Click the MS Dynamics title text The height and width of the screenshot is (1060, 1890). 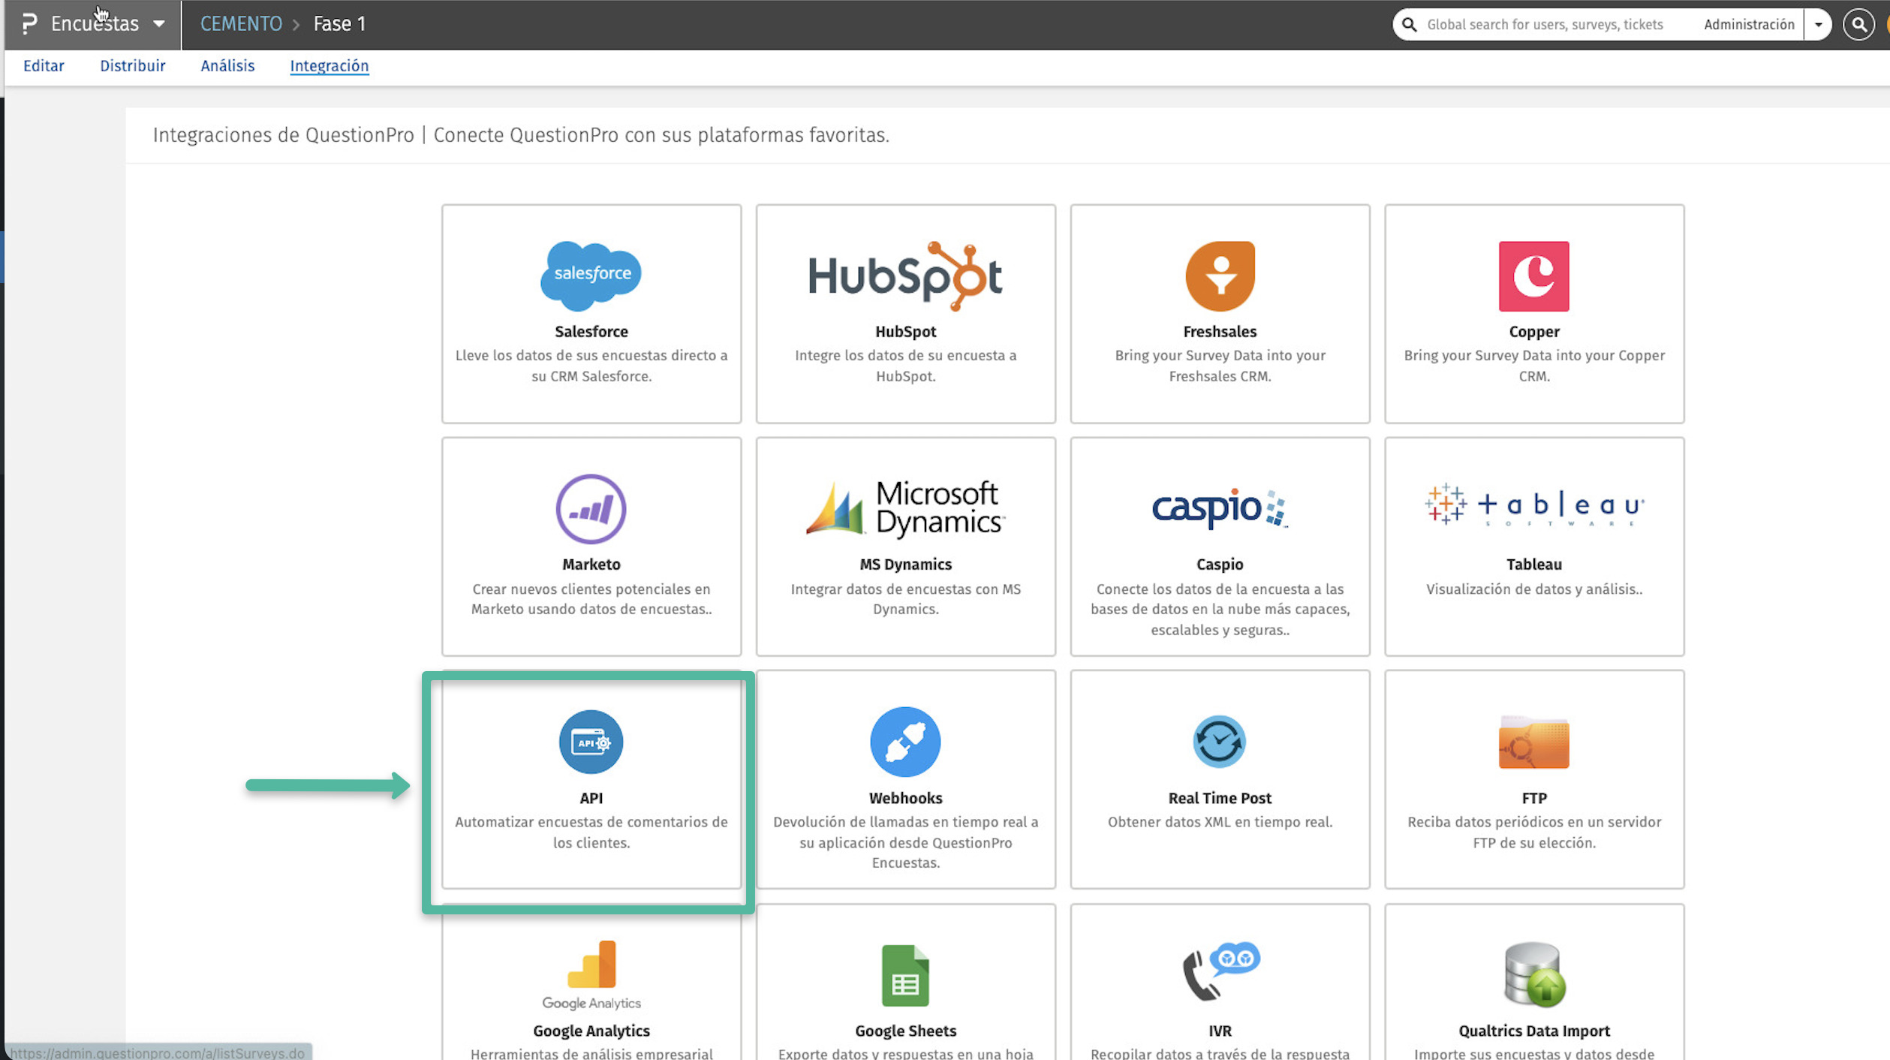pyautogui.click(x=905, y=565)
